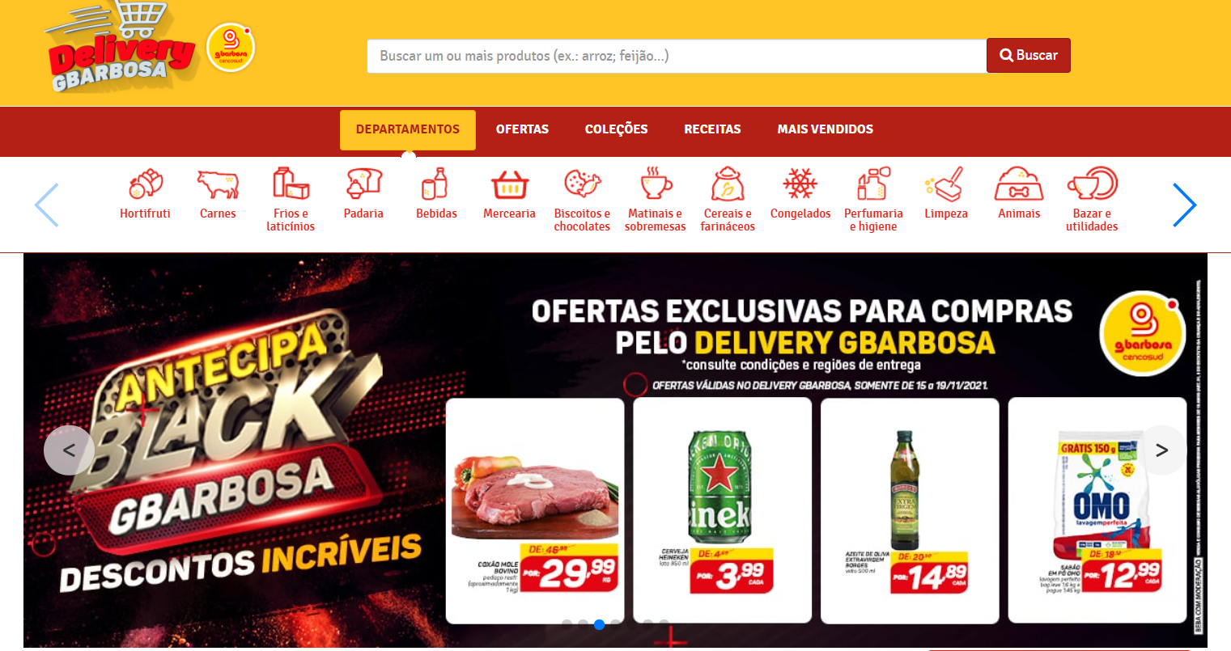Open Frios e laticínios category icon
This screenshot has height=651, width=1231.
(x=291, y=184)
